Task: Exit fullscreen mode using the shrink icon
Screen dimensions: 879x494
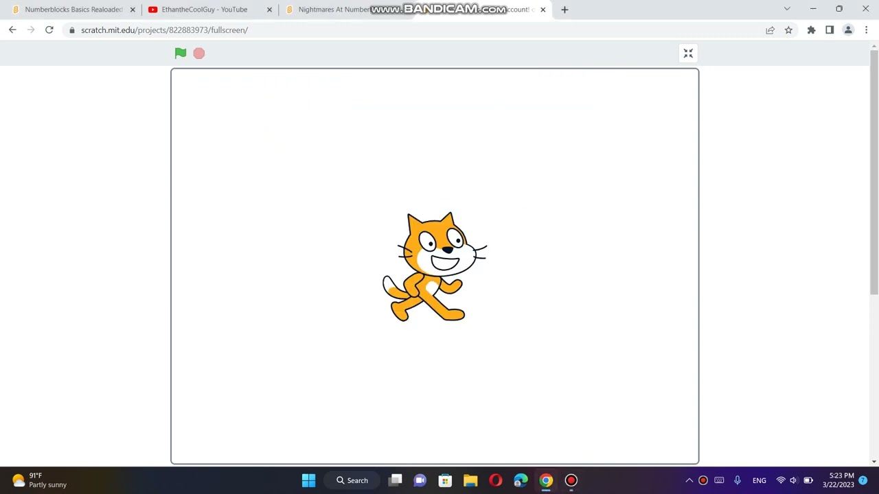Action: click(x=688, y=54)
